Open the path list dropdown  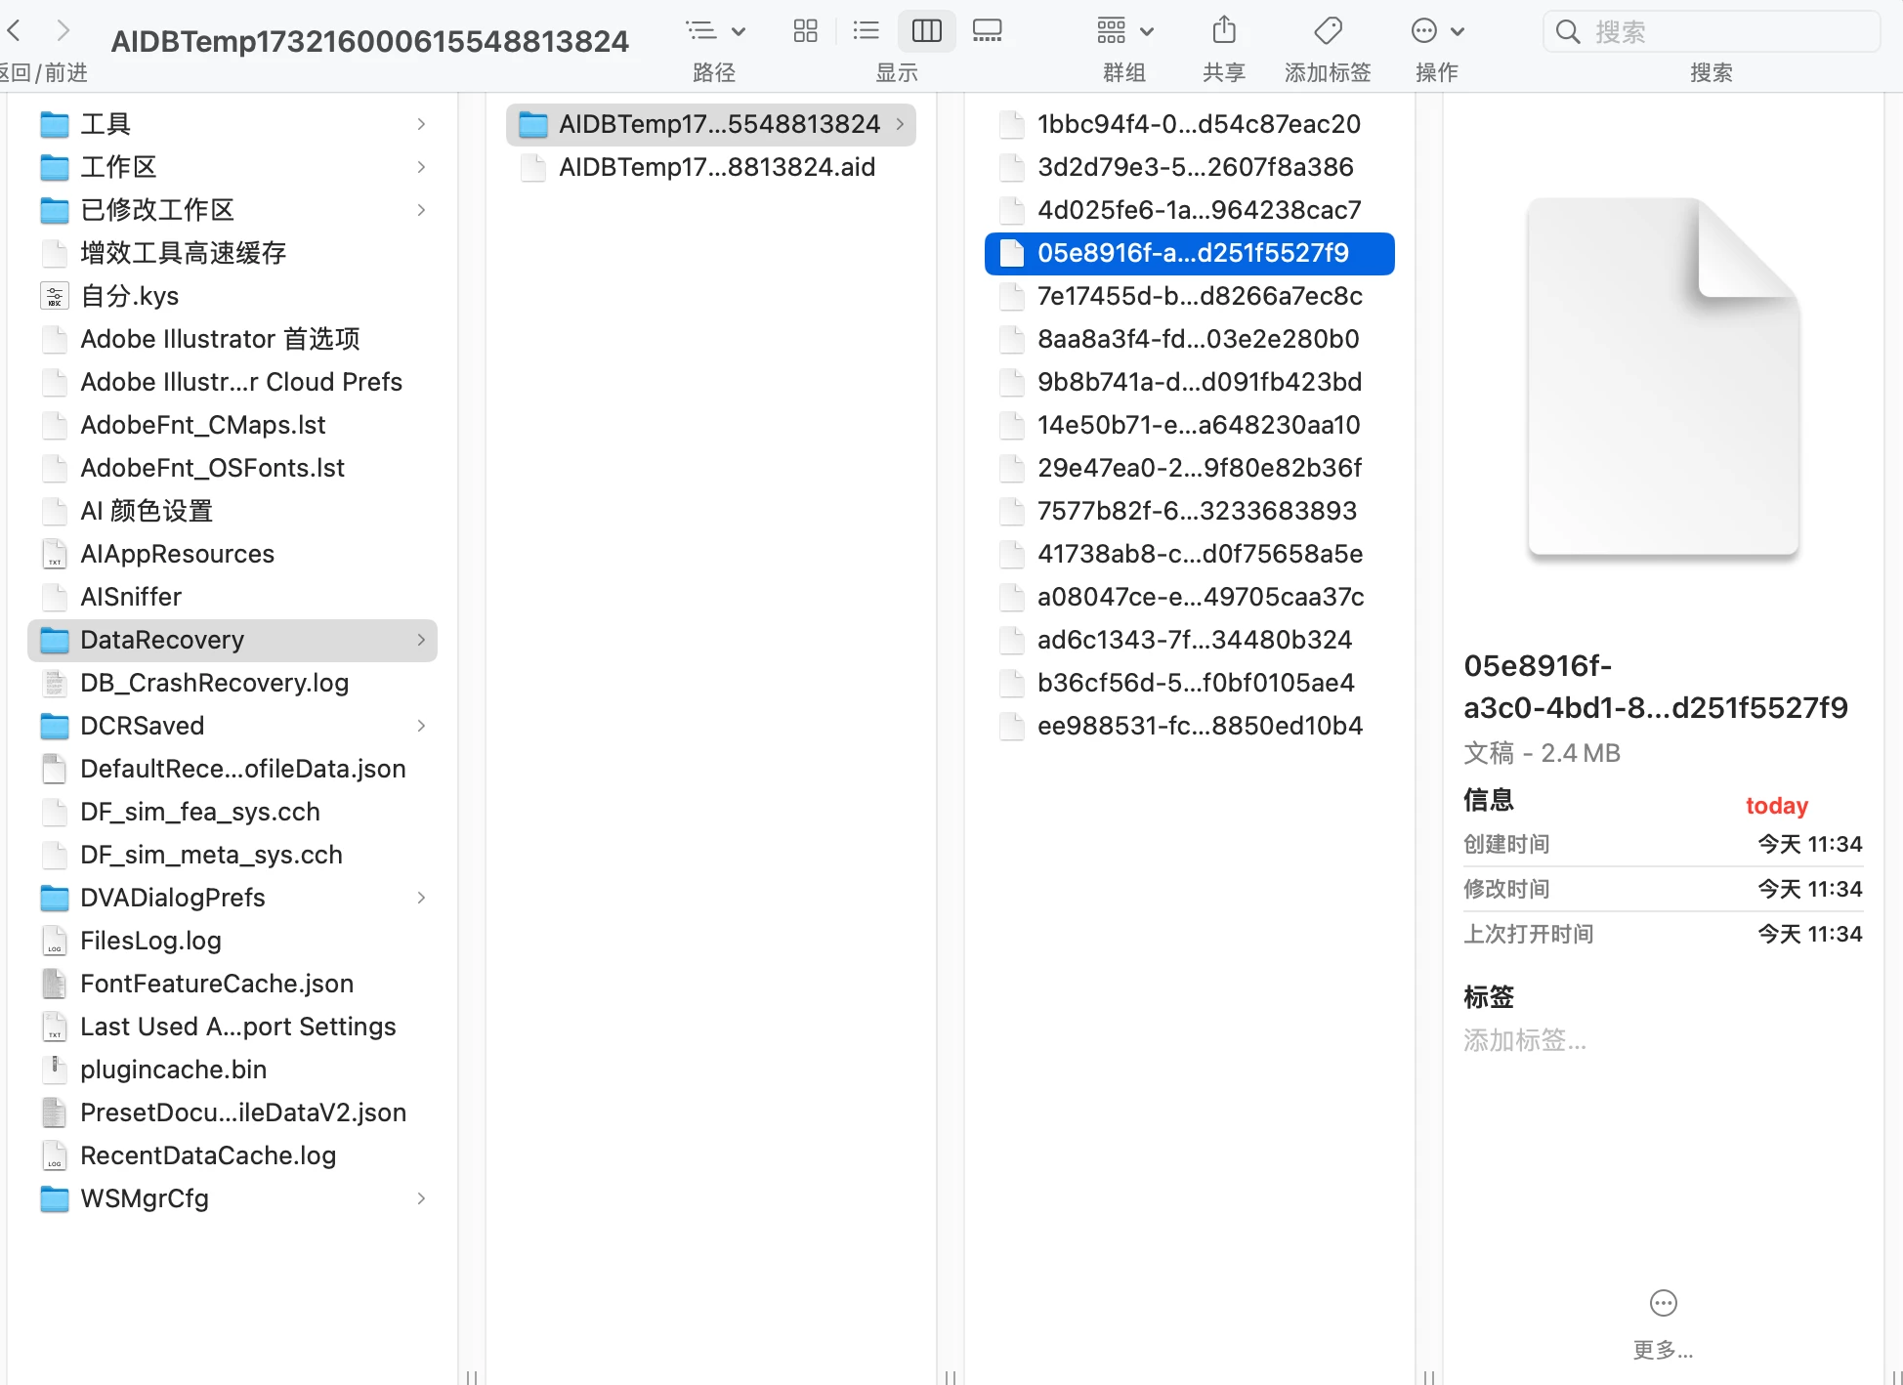pos(714,31)
